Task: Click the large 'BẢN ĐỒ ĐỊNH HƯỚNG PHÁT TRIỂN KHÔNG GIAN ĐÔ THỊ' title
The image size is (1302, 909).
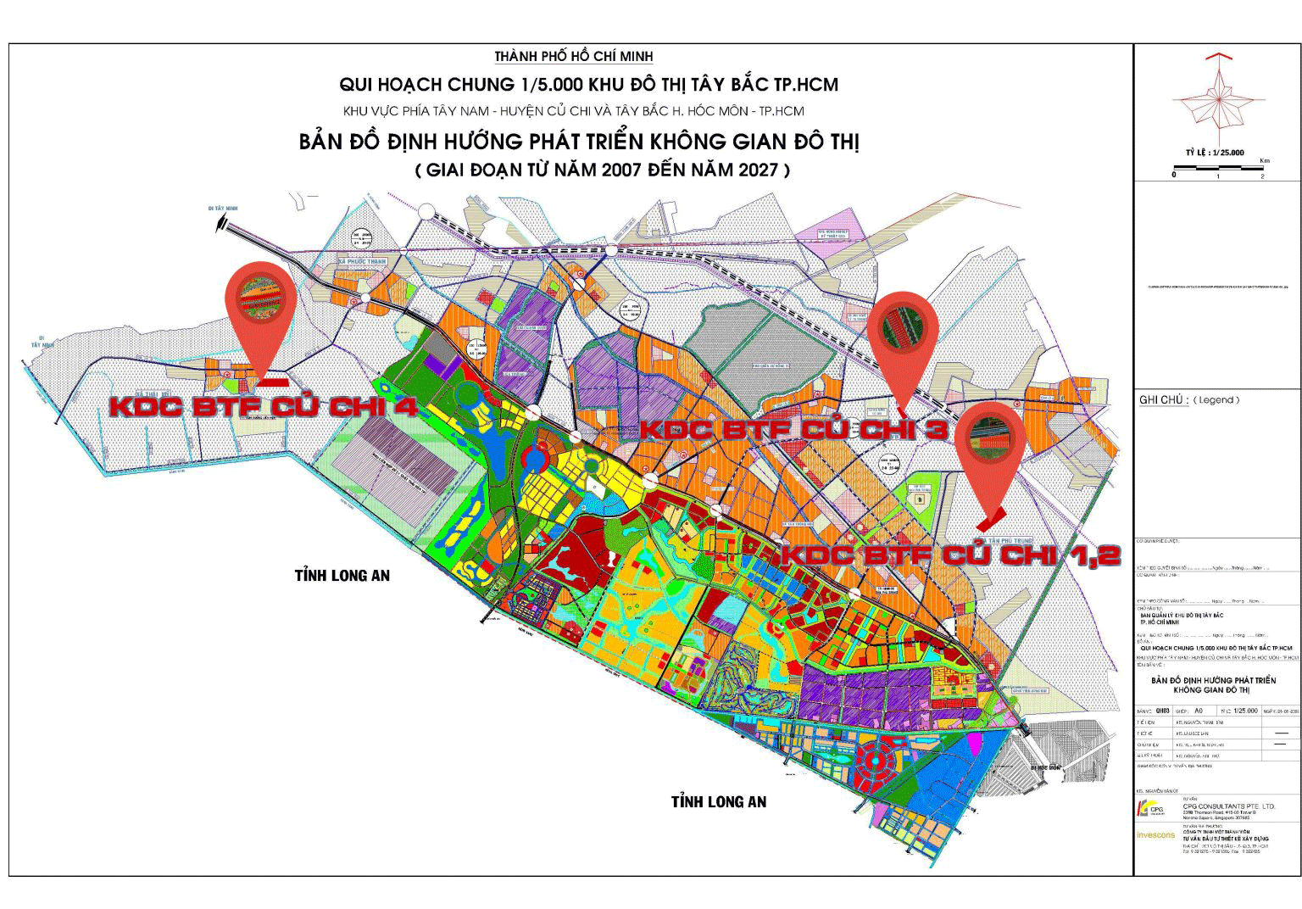Action: point(579,142)
